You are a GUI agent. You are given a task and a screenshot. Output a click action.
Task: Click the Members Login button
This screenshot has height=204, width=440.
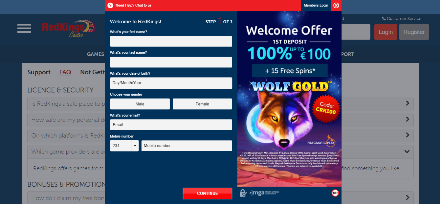316,6
